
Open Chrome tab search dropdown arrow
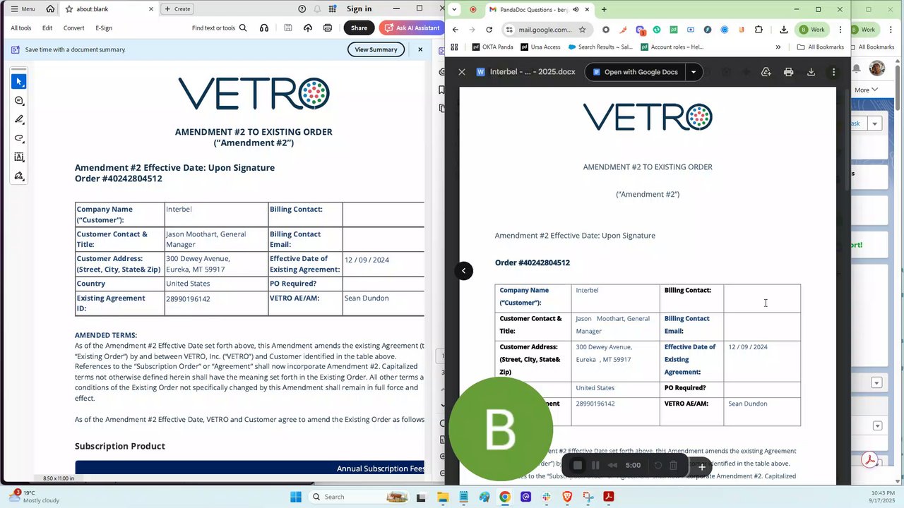[454, 9]
